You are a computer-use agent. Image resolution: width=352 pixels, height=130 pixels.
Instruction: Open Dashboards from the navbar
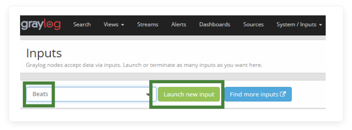point(215,25)
